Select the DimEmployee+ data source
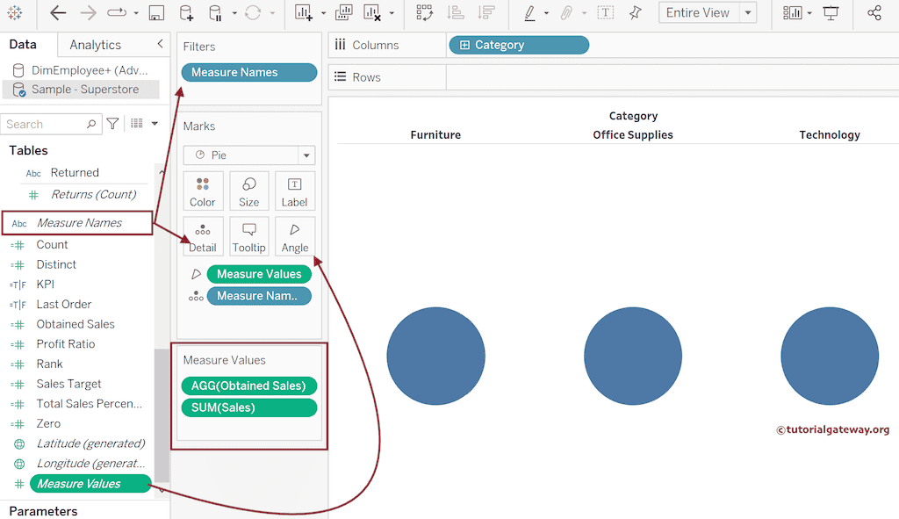899x519 pixels. point(80,70)
